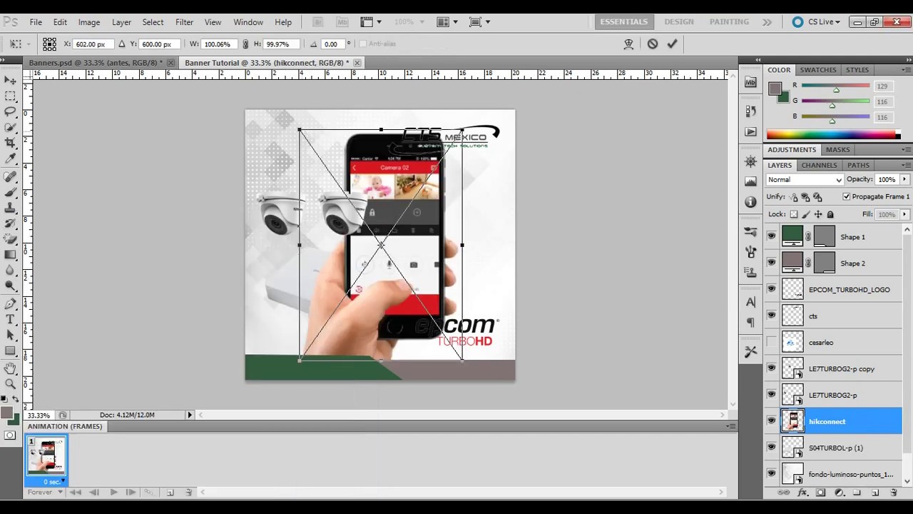
Task: Open the Opacity slider arrow
Action: coord(904,180)
